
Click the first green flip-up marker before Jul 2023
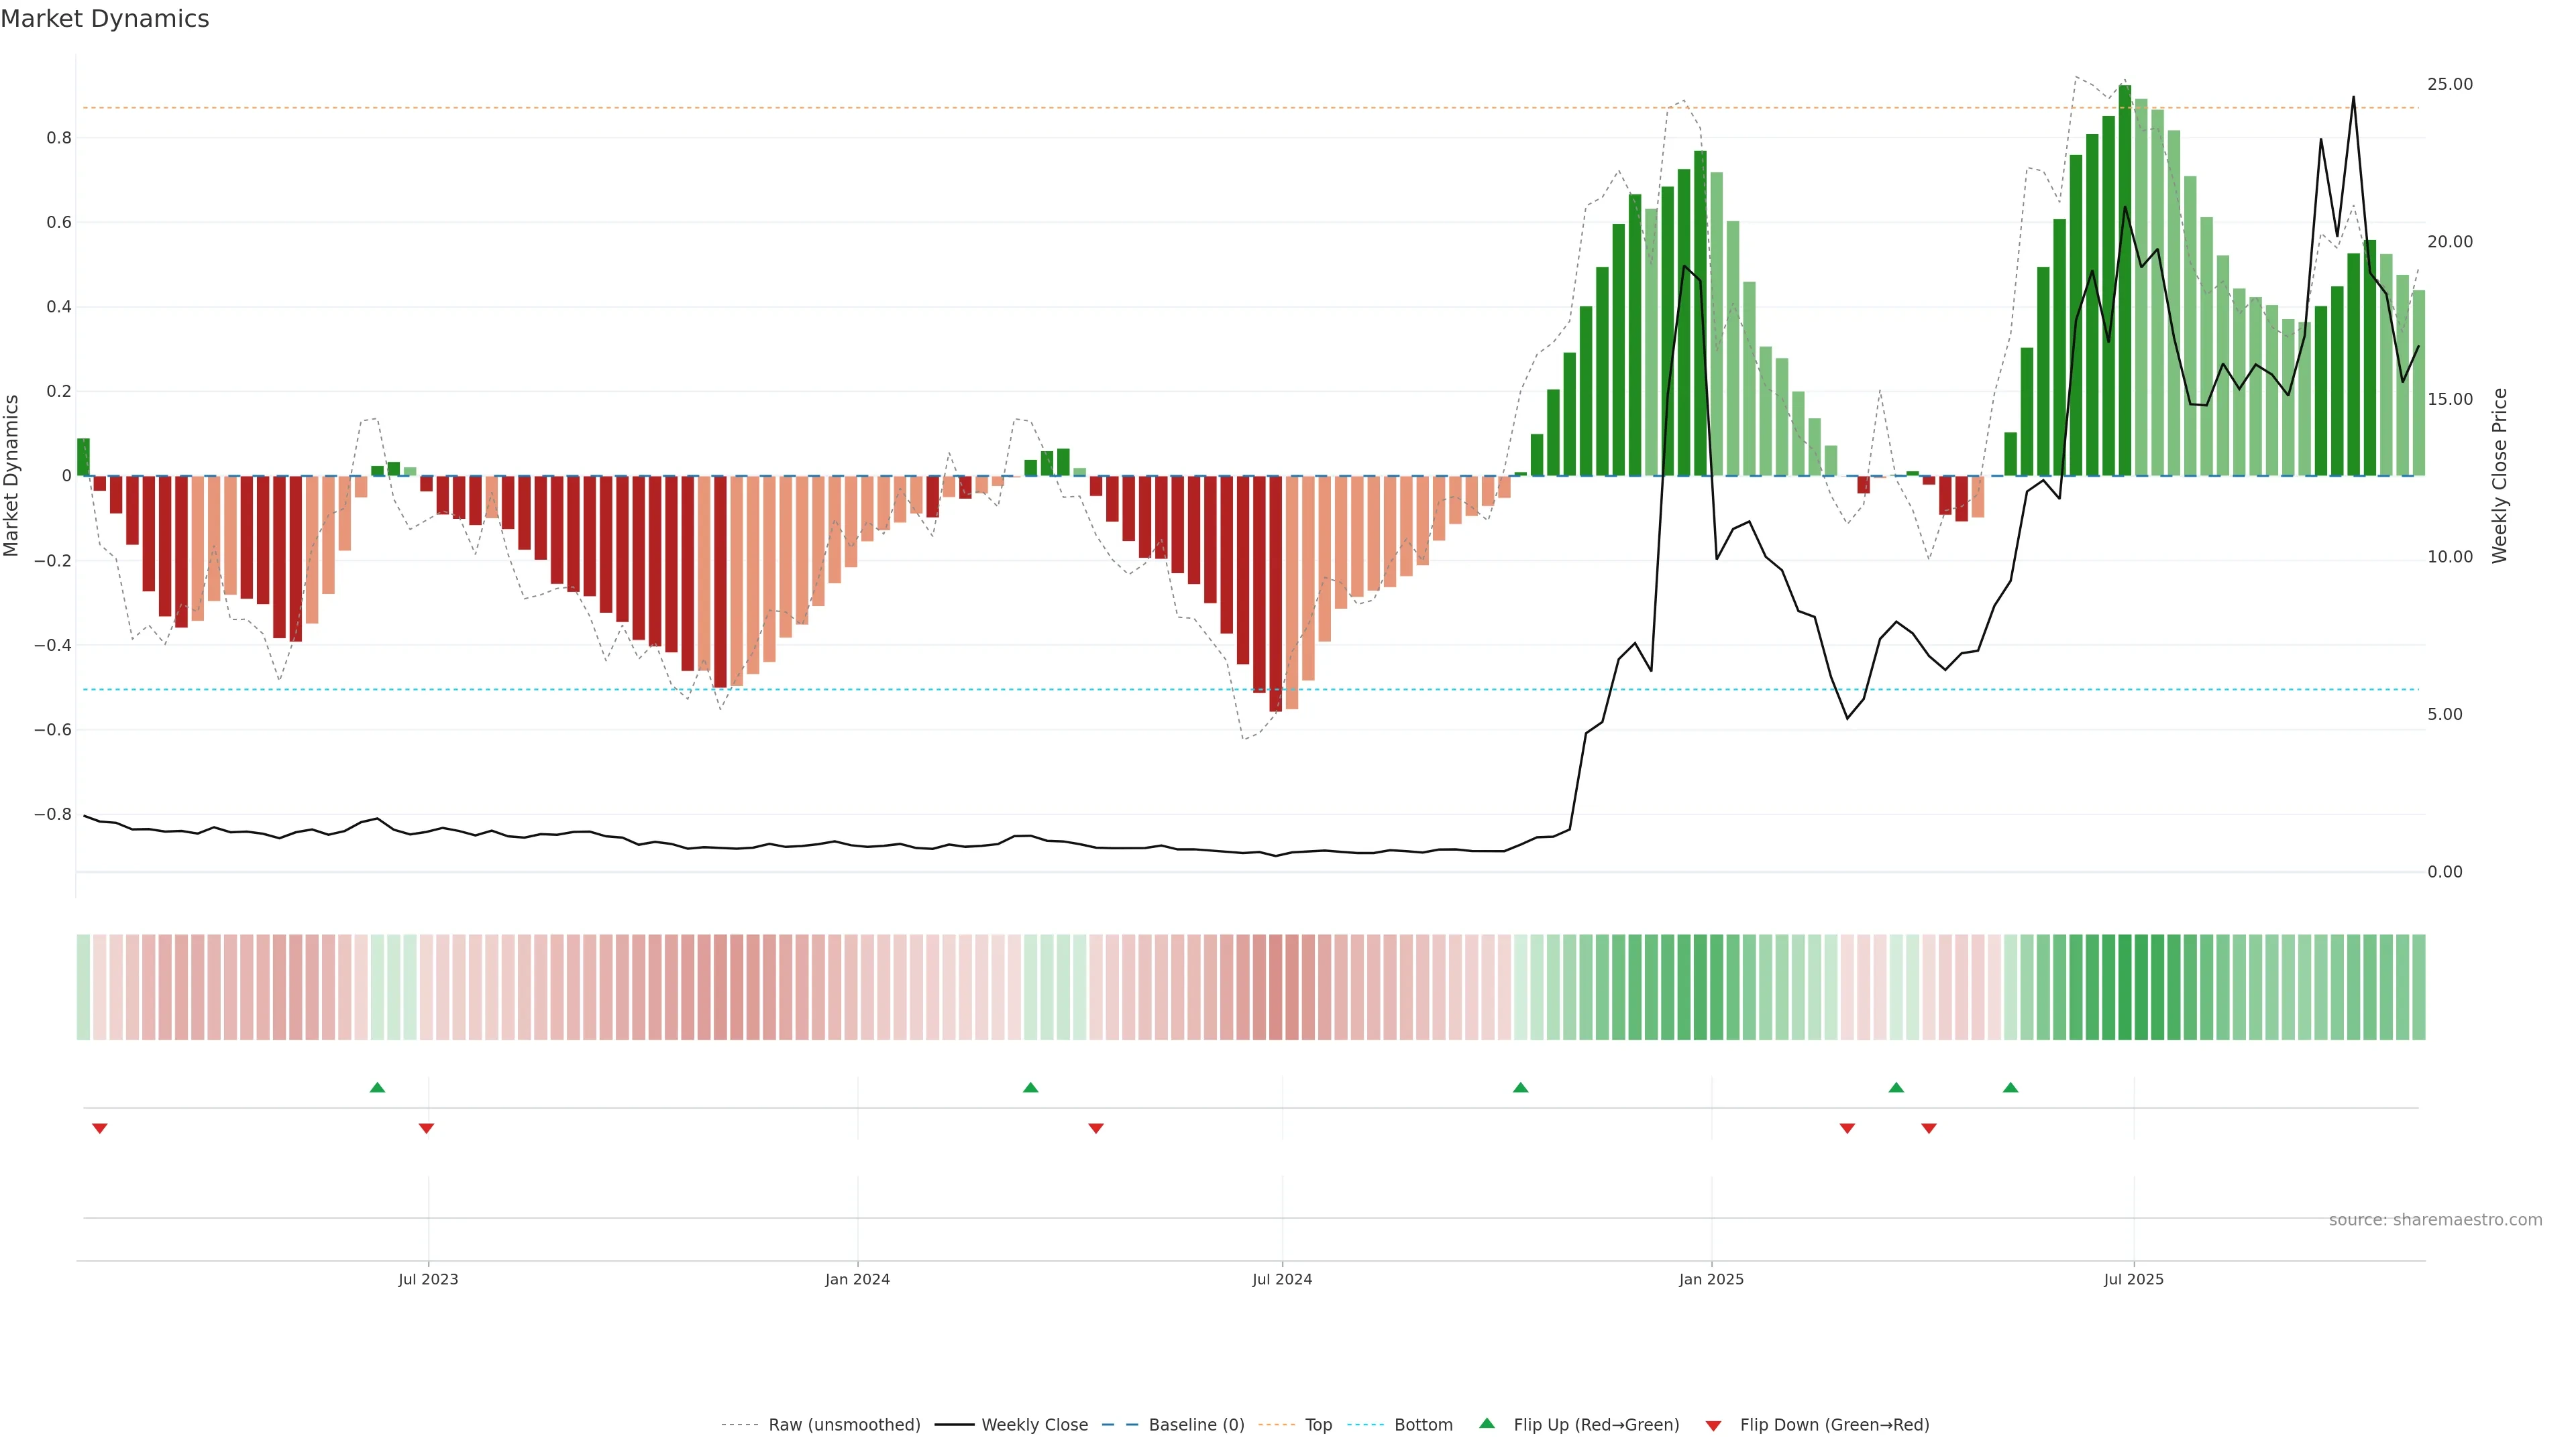(377, 1087)
